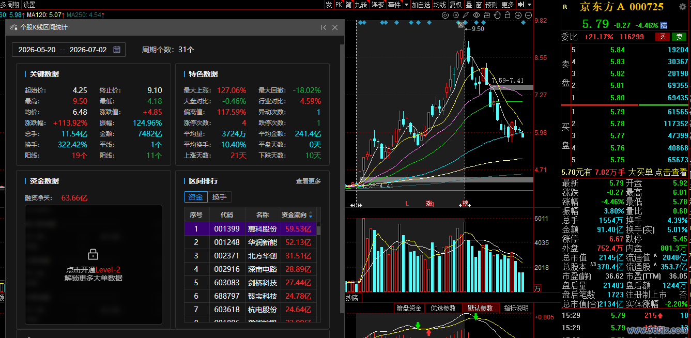Image resolution: width=691 pixels, height=338 pixels.
Task: Toggle the 九转 indicator
Action: click(361, 5)
